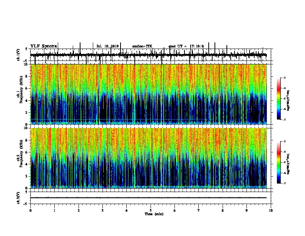This screenshot has height=236, width=305.
Task: Select the "start UT = 17:10:0" header text
Action: point(186,46)
